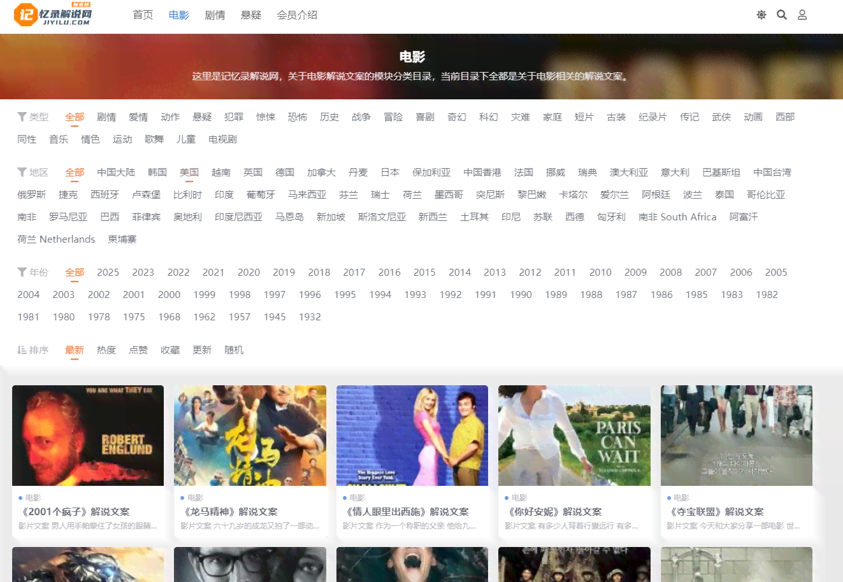The height and width of the screenshot is (582, 843).
Task: Filter region by 日本
Action: coord(390,173)
